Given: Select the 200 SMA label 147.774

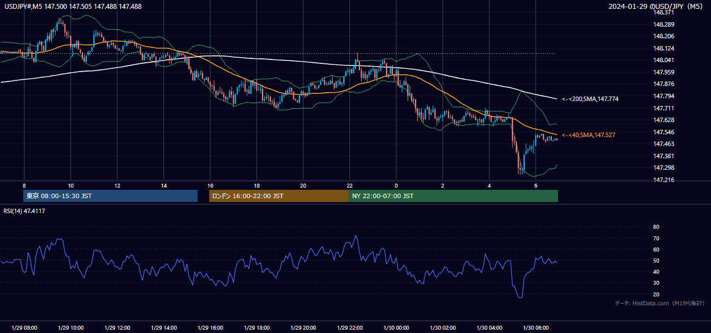Looking at the screenshot, I should coord(590,99).
